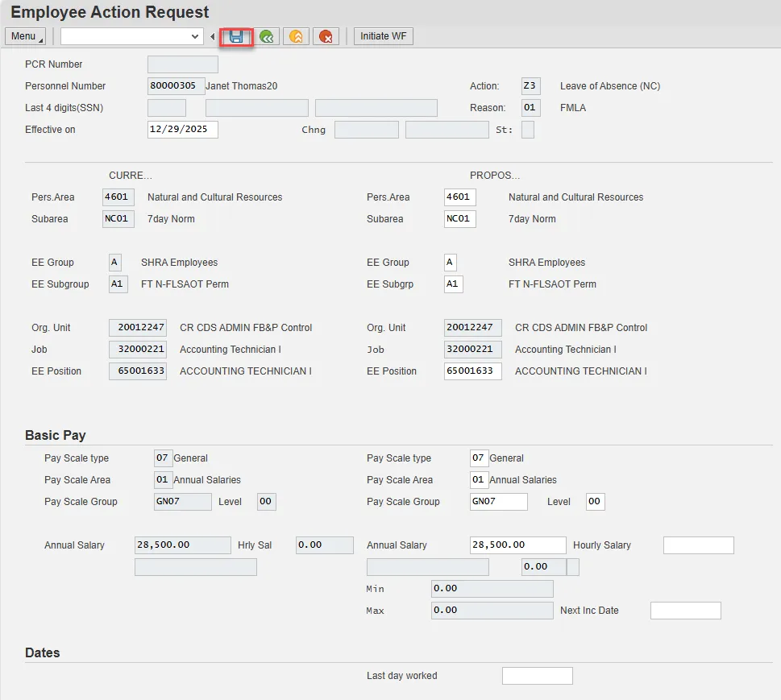
Task: Expand the command field dropdown
Action: [x=195, y=36]
